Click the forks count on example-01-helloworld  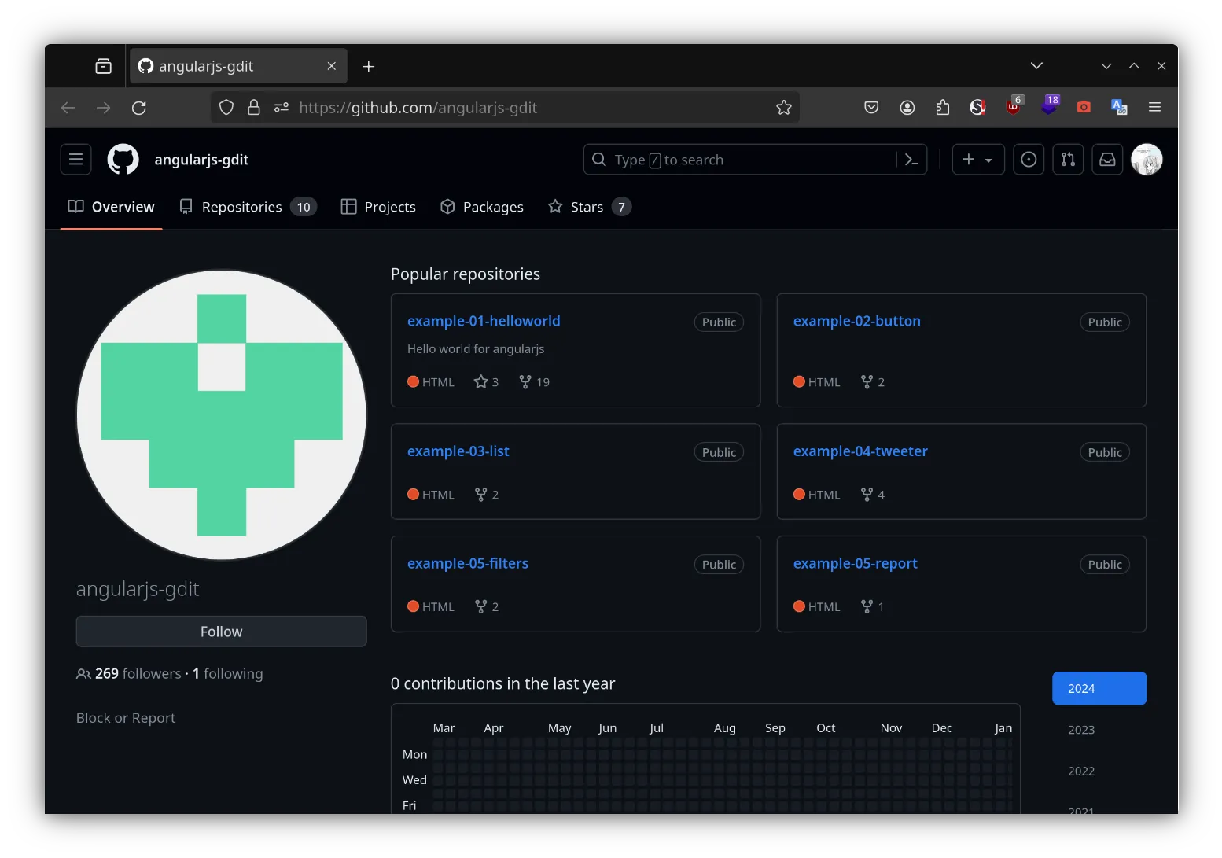pos(535,382)
